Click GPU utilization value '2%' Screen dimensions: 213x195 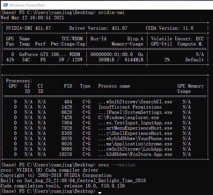[167, 60]
